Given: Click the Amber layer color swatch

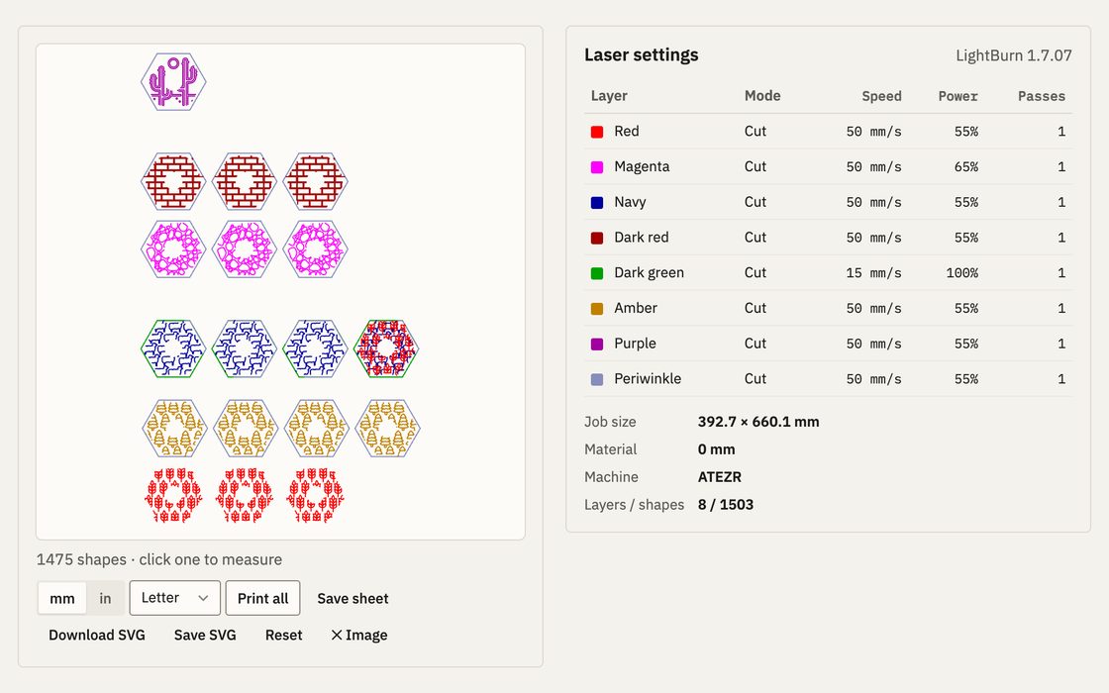Looking at the screenshot, I should [x=597, y=308].
